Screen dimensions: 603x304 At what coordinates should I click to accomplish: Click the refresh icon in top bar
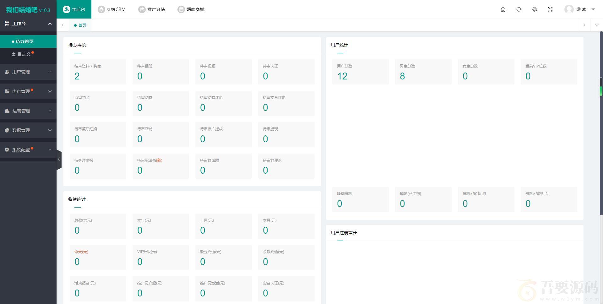[519, 9]
